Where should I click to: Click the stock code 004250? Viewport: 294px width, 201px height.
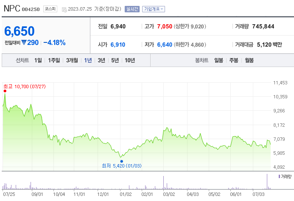[31, 9]
